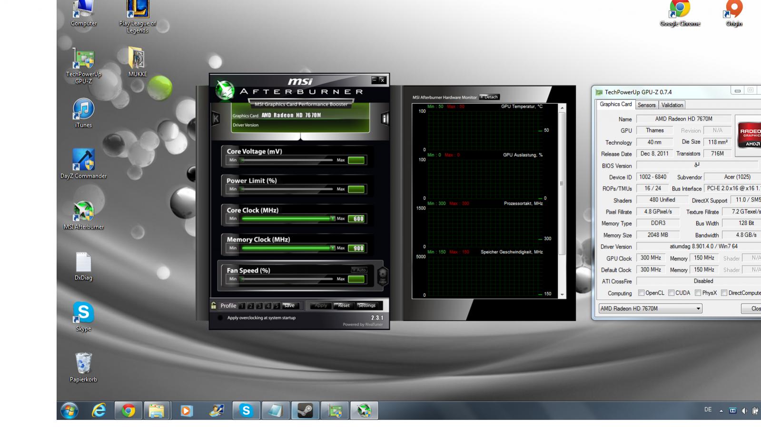Open the Computer desktop shortcut
This screenshot has width=761, height=428.
(83, 13)
